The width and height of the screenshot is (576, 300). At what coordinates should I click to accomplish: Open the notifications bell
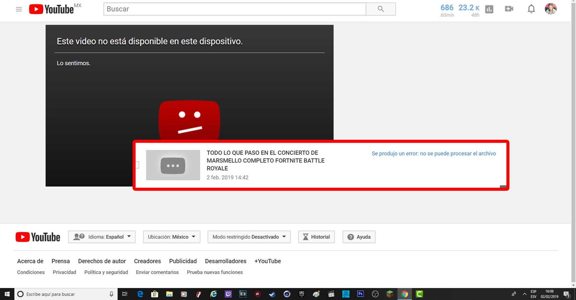tap(531, 9)
